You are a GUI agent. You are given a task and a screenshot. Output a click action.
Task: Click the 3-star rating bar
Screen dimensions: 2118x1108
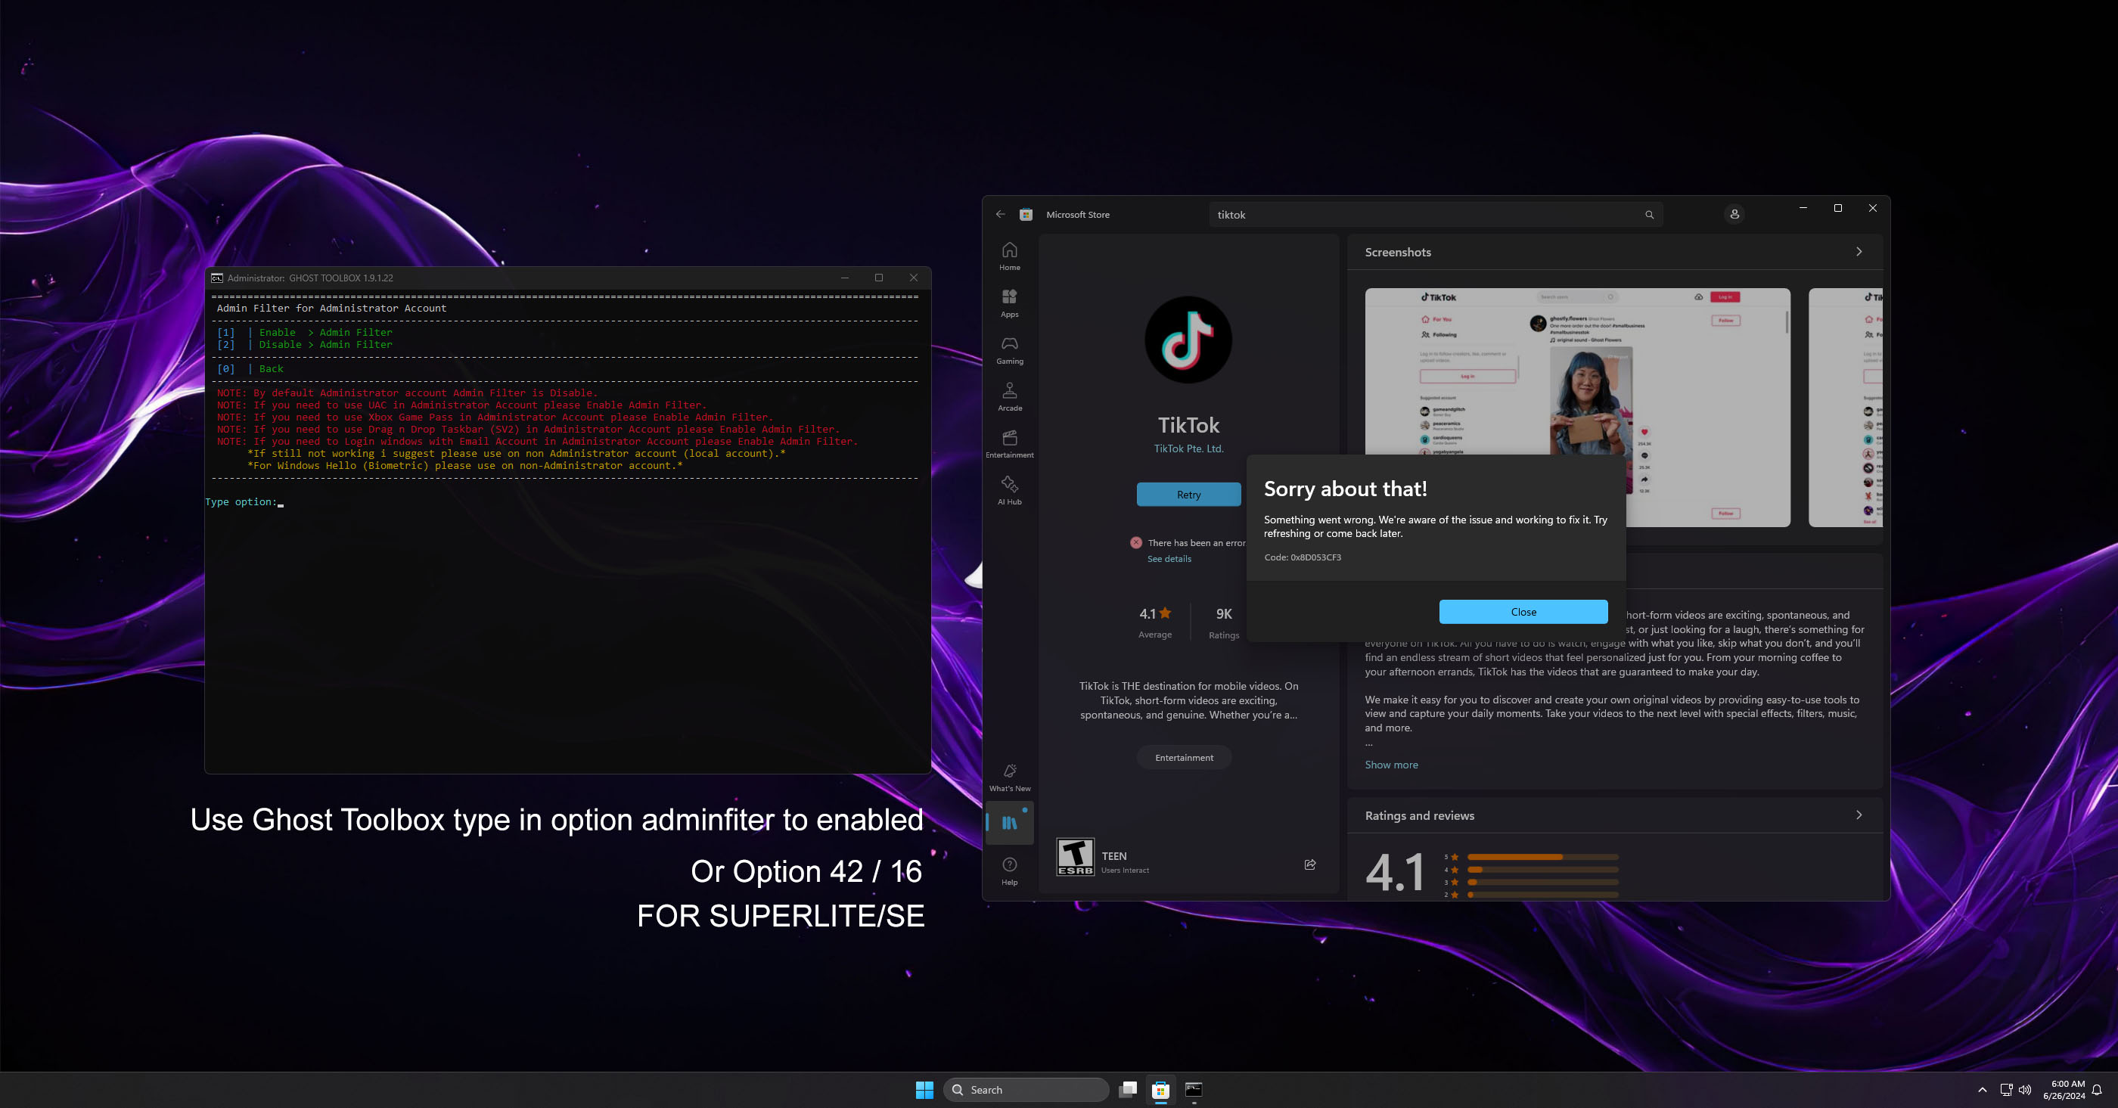point(1542,882)
